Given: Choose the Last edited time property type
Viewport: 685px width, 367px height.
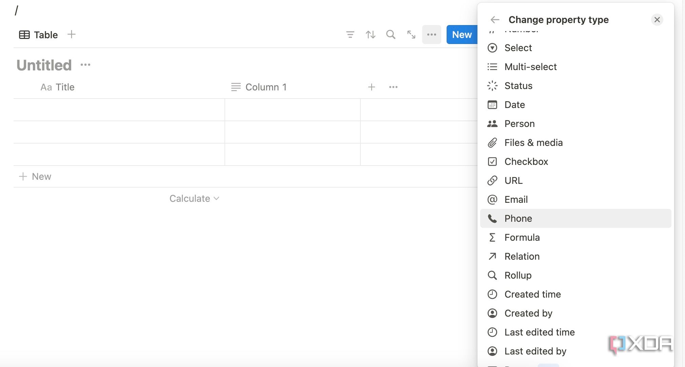Looking at the screenshot, I should (575, 332).
